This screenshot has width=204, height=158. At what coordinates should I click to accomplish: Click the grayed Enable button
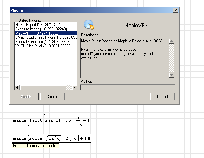[26, 96]
